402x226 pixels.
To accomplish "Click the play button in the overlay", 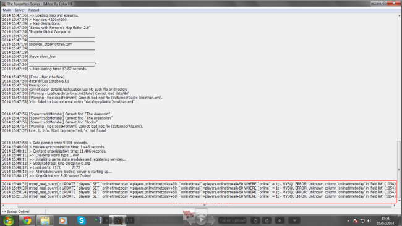I will [x=201, y=220].
